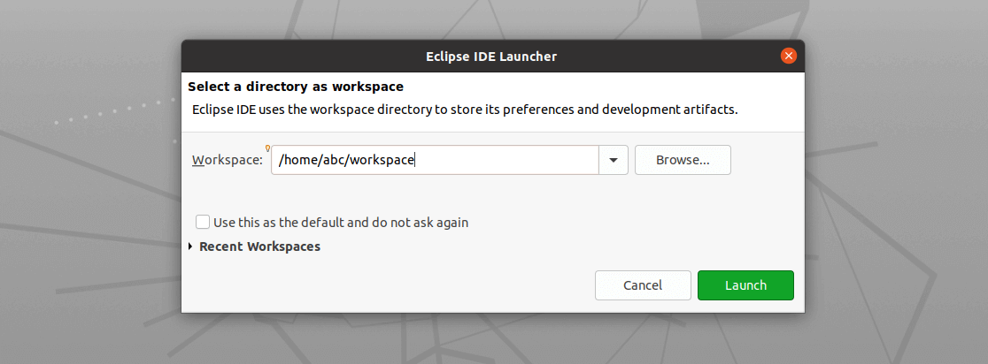Open the Browse... directory chooser
The width and height of the screenshot is (988, 364).
(x=683, y=160)
